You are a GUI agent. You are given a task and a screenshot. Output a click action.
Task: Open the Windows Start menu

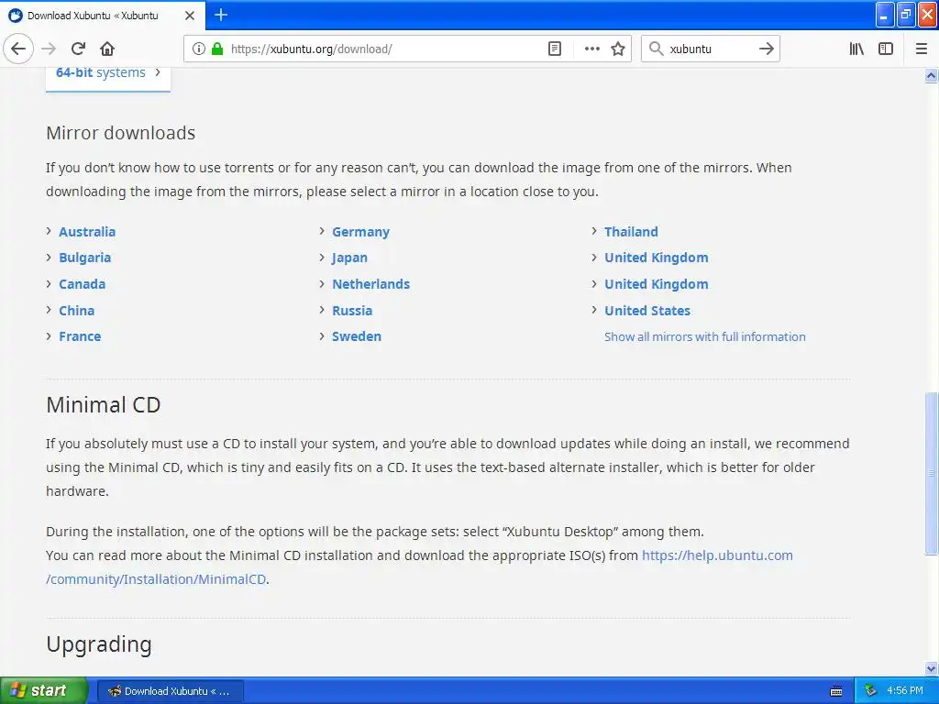tap(43, 690)
